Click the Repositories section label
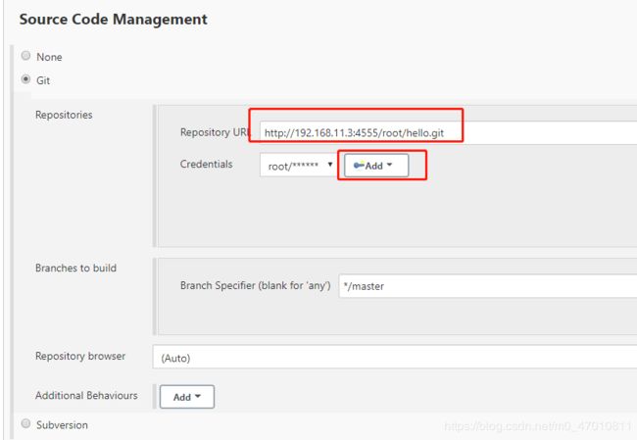Image resolution: width=637 pixels, height=440 pixels. click(x=64, y=115)
